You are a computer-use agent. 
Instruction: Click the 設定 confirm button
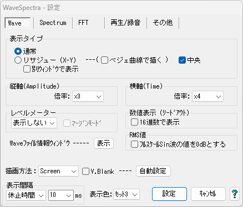coord(169,194)
